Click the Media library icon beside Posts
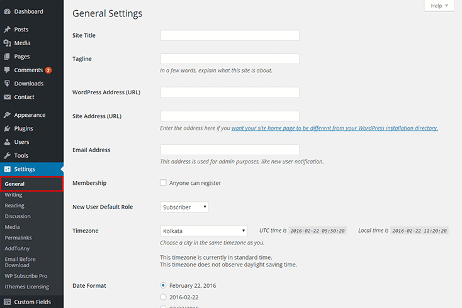This screenshot has height=308, width=462. 8,43
